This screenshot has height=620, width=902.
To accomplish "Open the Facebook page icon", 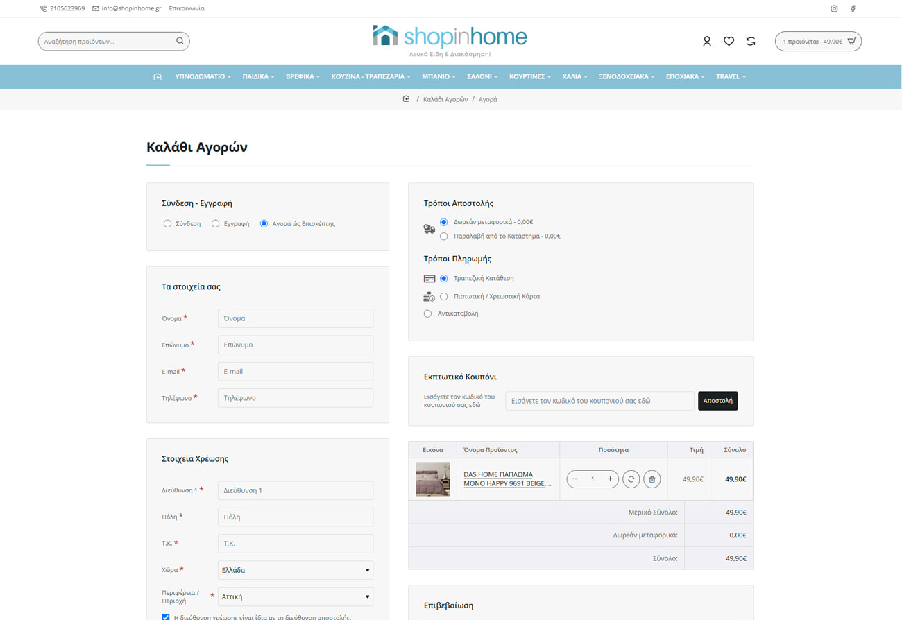I will point(853,9).
